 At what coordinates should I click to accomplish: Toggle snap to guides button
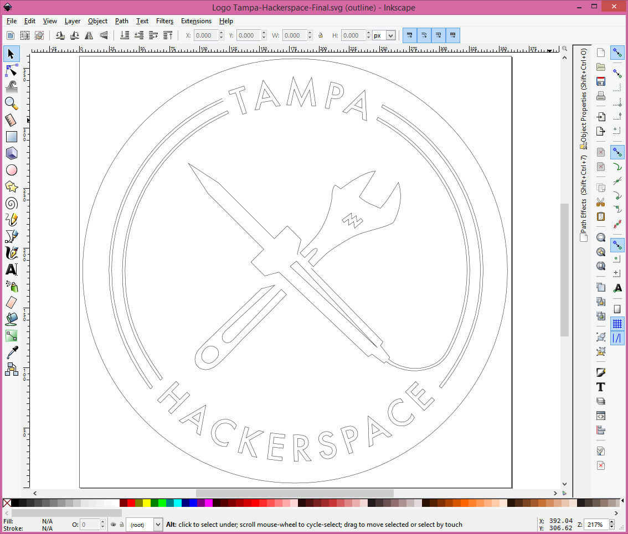pyautogui.click(x=617, y=338)
